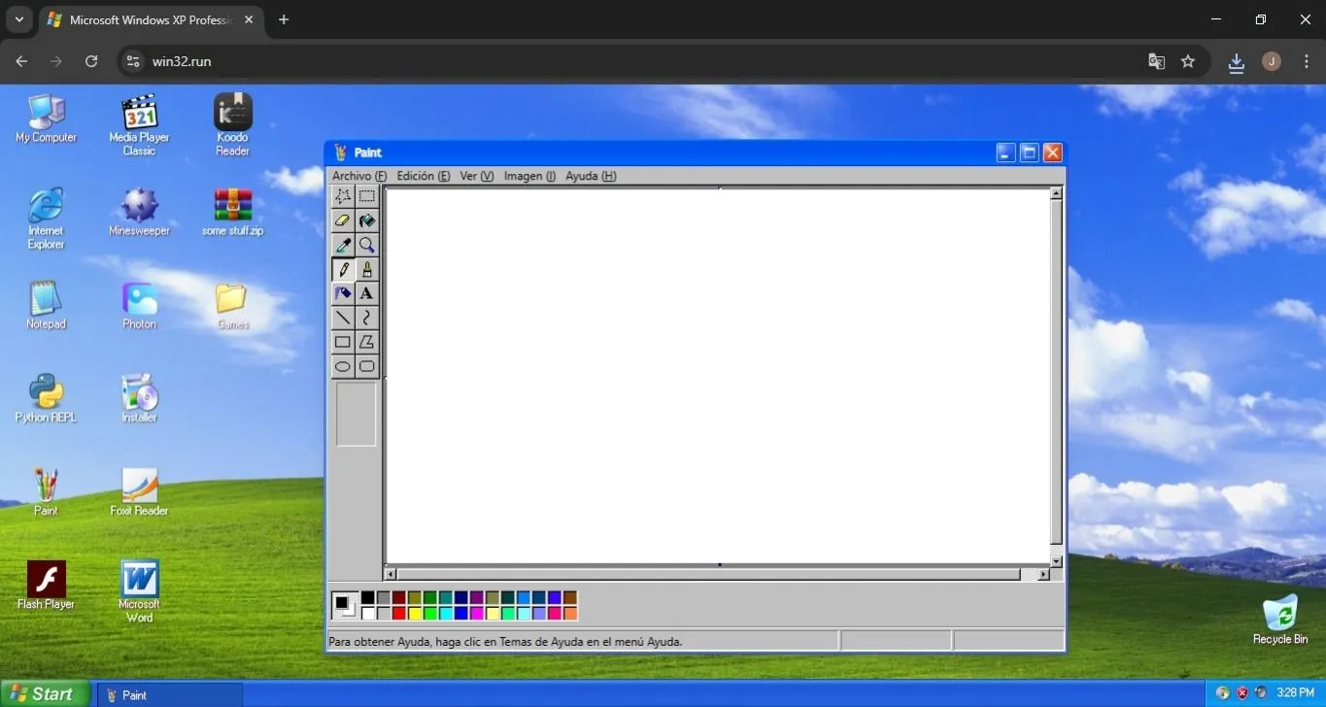Click the canvas vertical scrollbar up arrow
This screenshot has width=1326, height=707.
[x=1056, y=193]
